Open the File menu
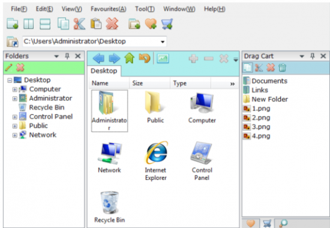This screenshot has width=330, height=228. click(19, 9)
